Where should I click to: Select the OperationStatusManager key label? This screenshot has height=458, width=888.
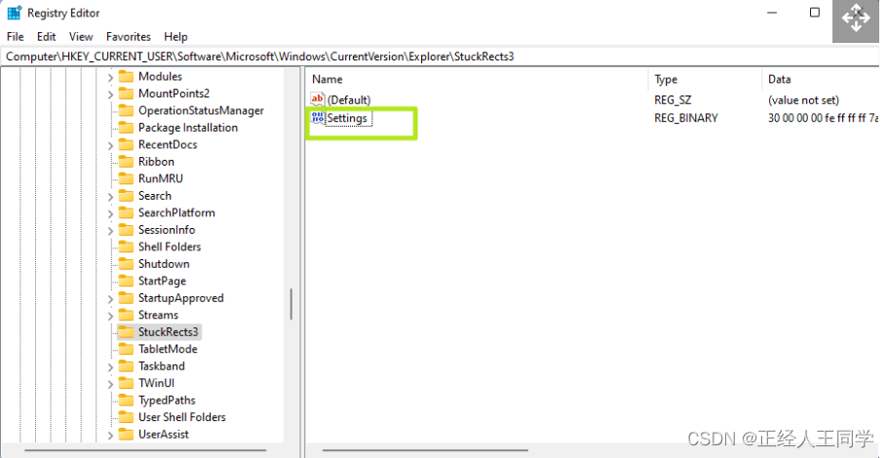pos(201,110)
